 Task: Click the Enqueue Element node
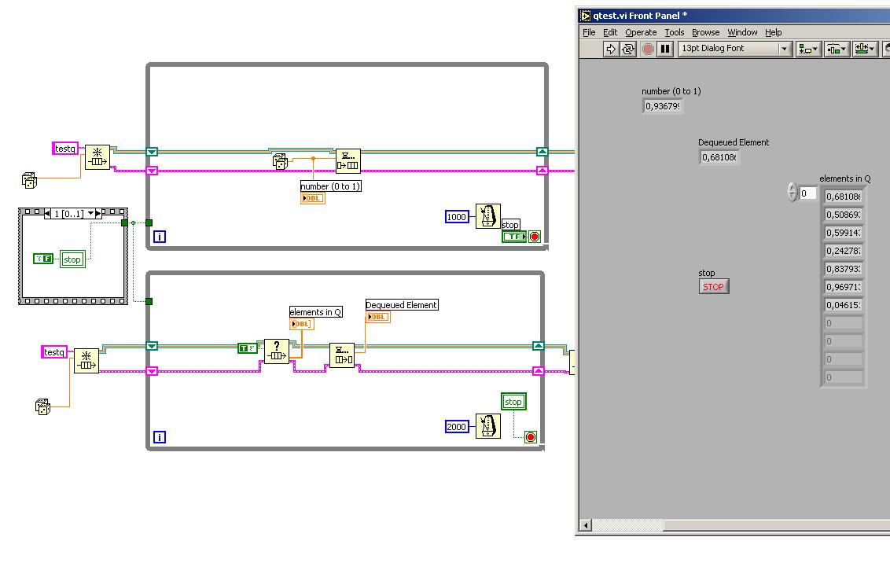tap(348, 160)
